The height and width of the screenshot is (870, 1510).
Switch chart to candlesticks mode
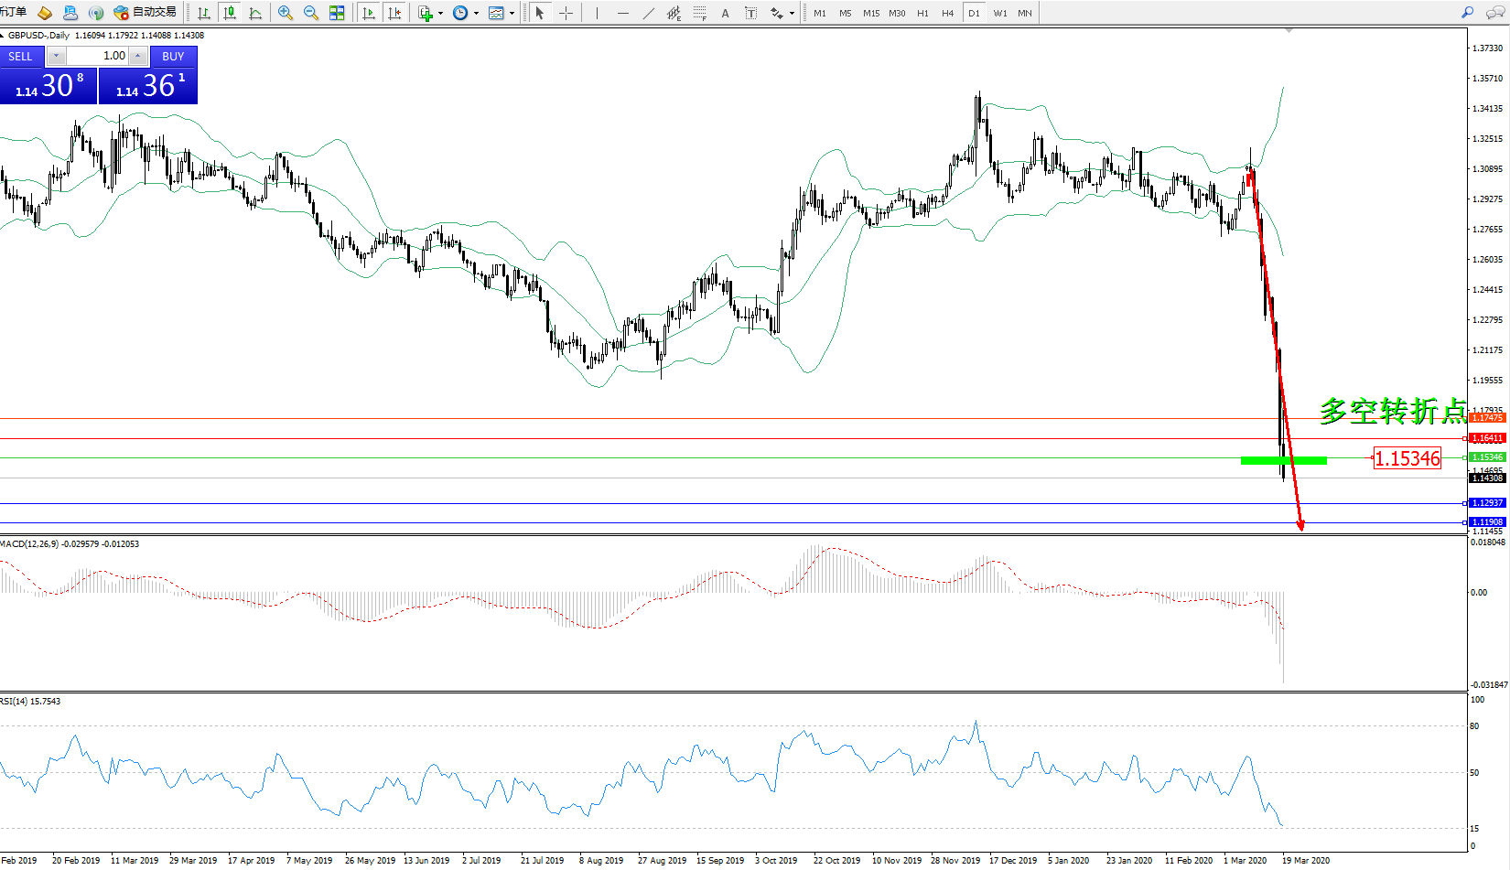point(230,13)
